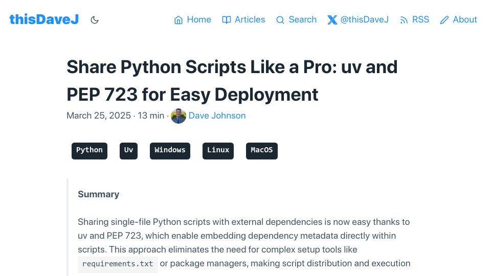
Task: Select the Linux tag
Action: pyautogui.click(x=218, y=151)
